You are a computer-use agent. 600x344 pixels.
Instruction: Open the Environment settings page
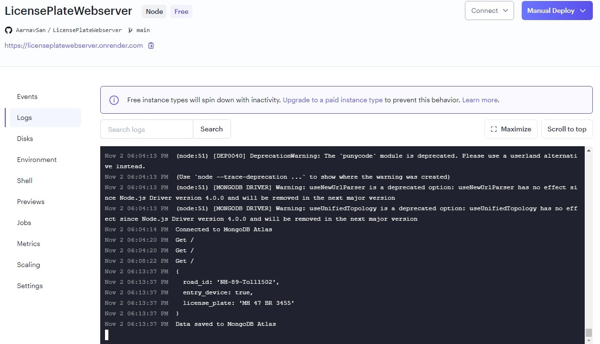tap(37, 160)
